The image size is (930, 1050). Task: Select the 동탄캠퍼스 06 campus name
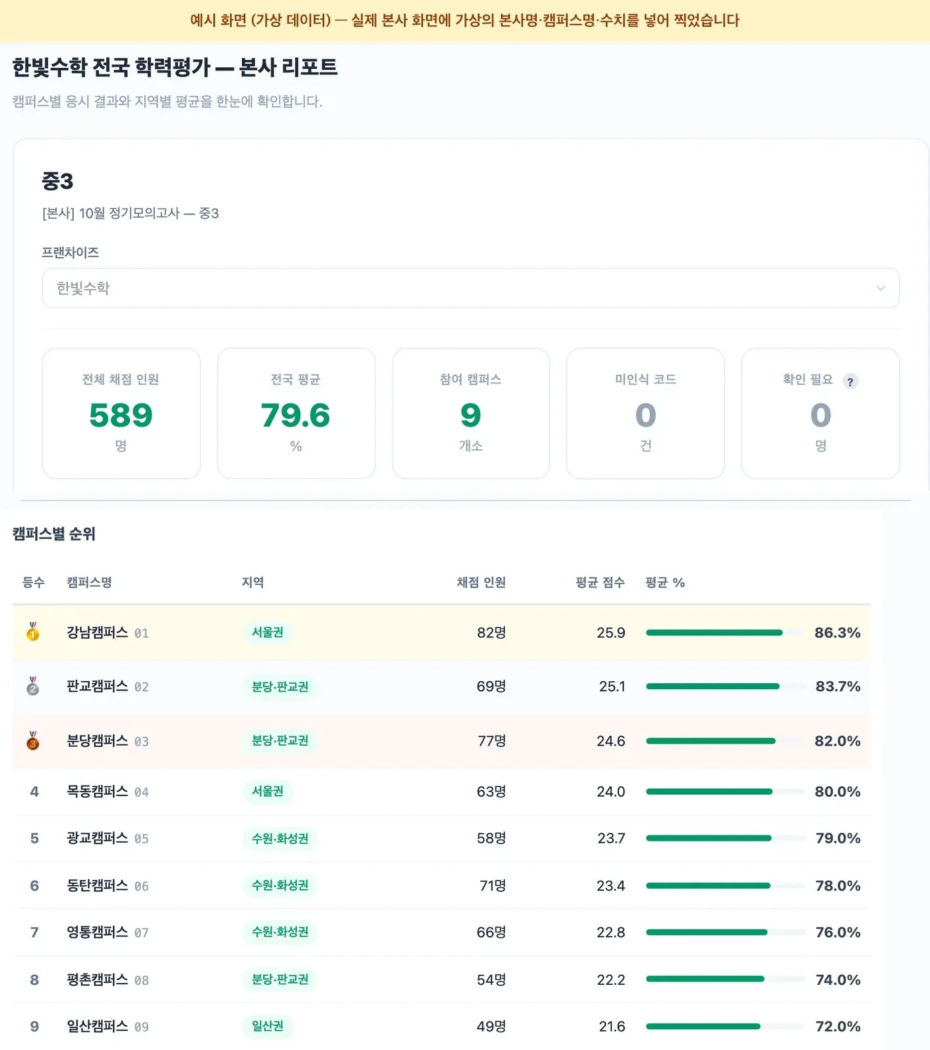click(108, 886)
